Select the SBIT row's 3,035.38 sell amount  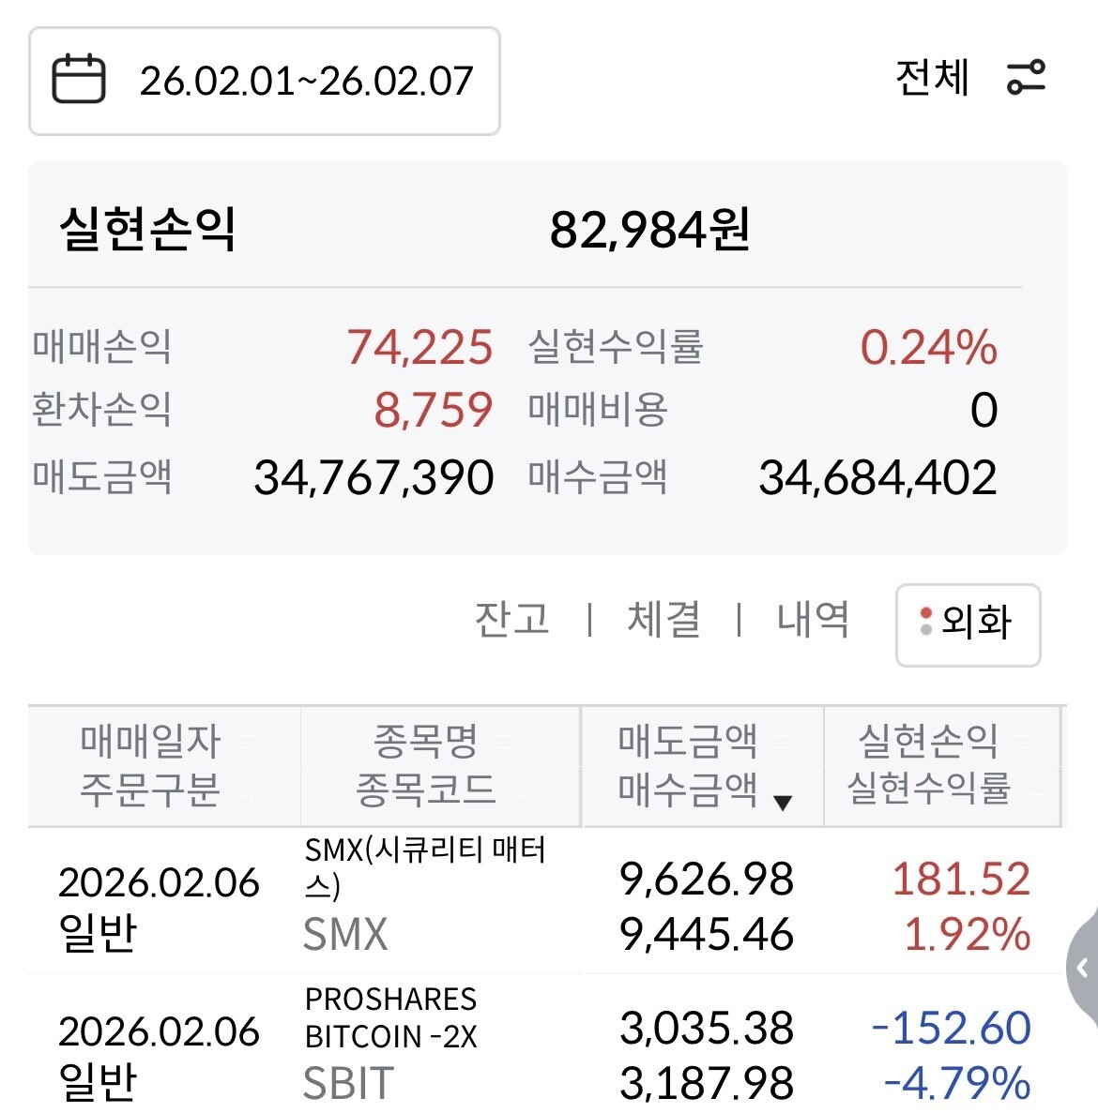707,1029
